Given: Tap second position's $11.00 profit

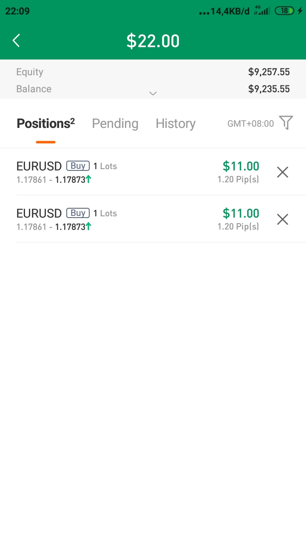Looking at the screenshot, I should [x=241, y=213].
